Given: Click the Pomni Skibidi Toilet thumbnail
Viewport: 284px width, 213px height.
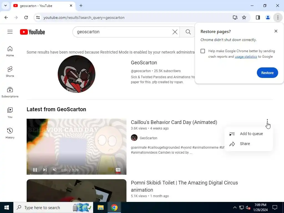Looking at the screenshot, I should coord(77,191).
